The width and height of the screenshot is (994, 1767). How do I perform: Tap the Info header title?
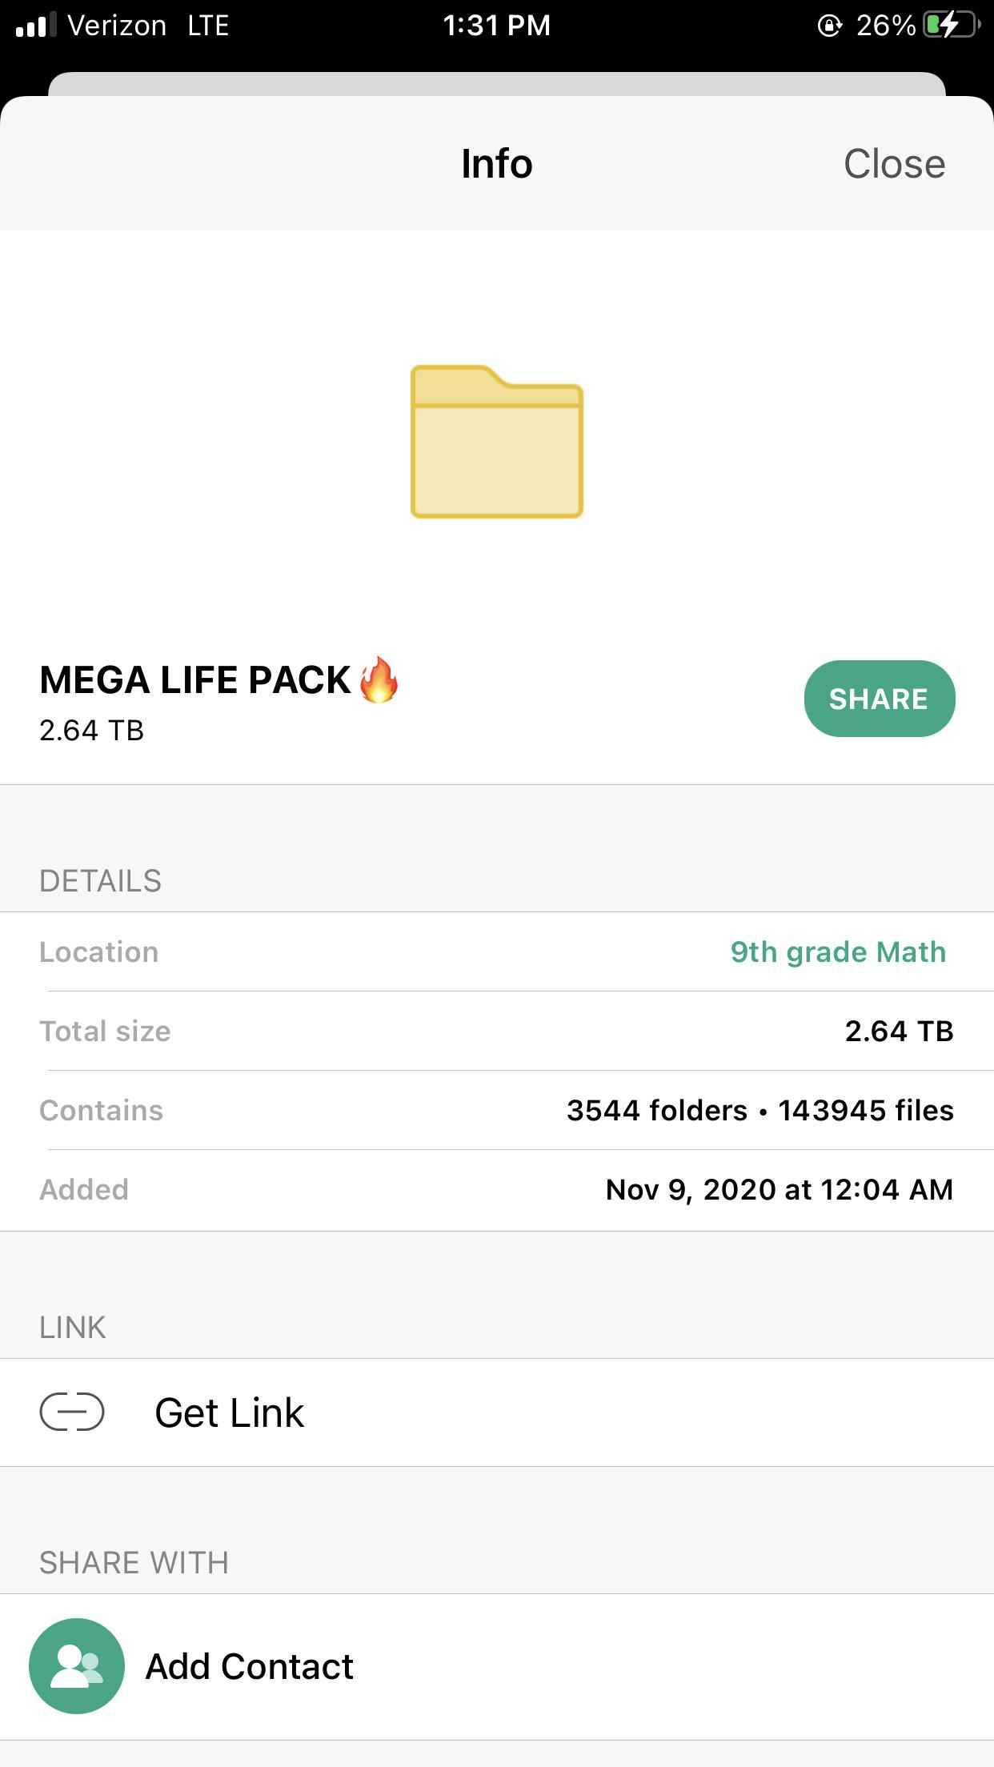pyautogui.click(x=496, y=164)
